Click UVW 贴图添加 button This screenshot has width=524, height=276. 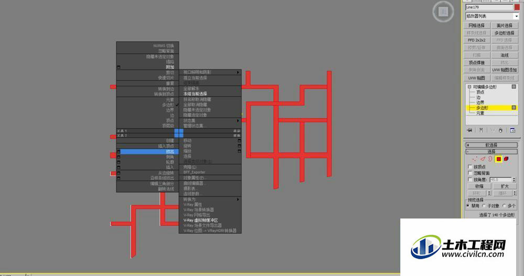point(504,70)
